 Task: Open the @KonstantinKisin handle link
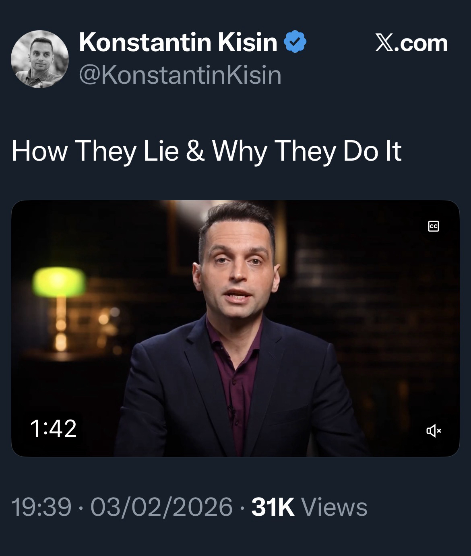pos(180,75)
